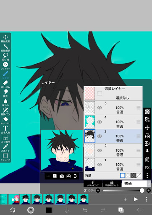The image size is (152, 215).
Task: Delete layer with trash icon
Action: point(147,160)
